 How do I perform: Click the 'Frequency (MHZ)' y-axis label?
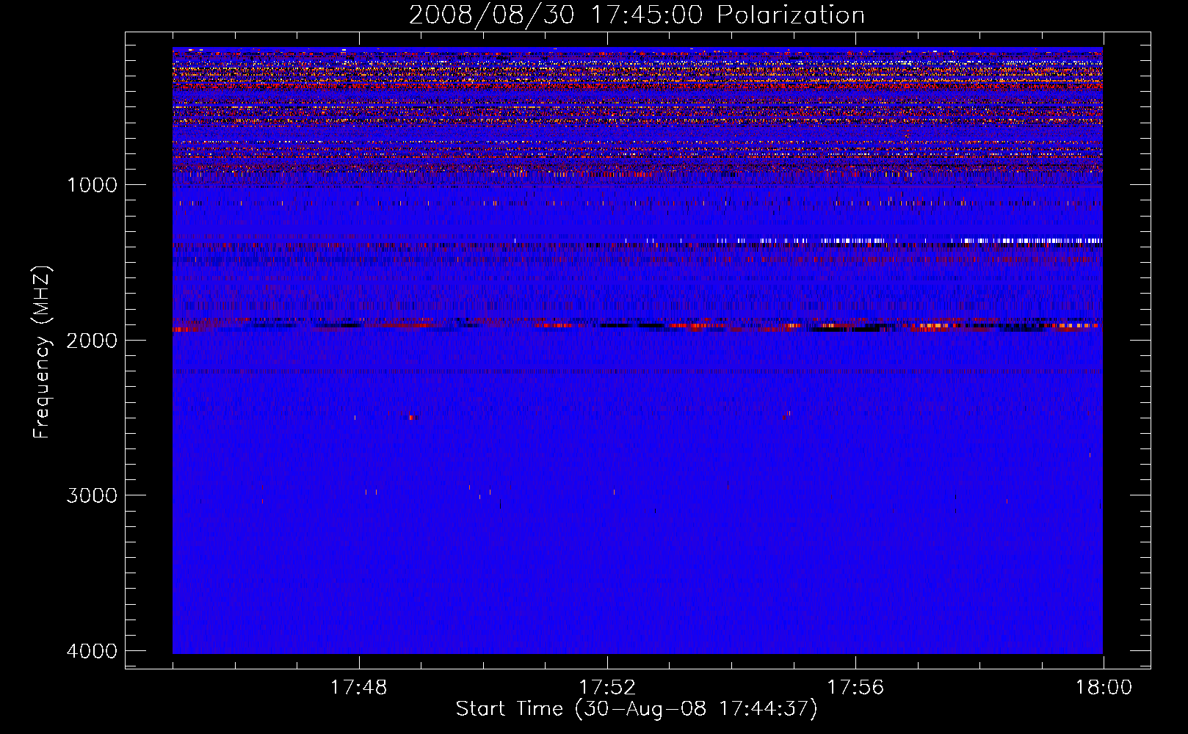click(x=42, y=352)
